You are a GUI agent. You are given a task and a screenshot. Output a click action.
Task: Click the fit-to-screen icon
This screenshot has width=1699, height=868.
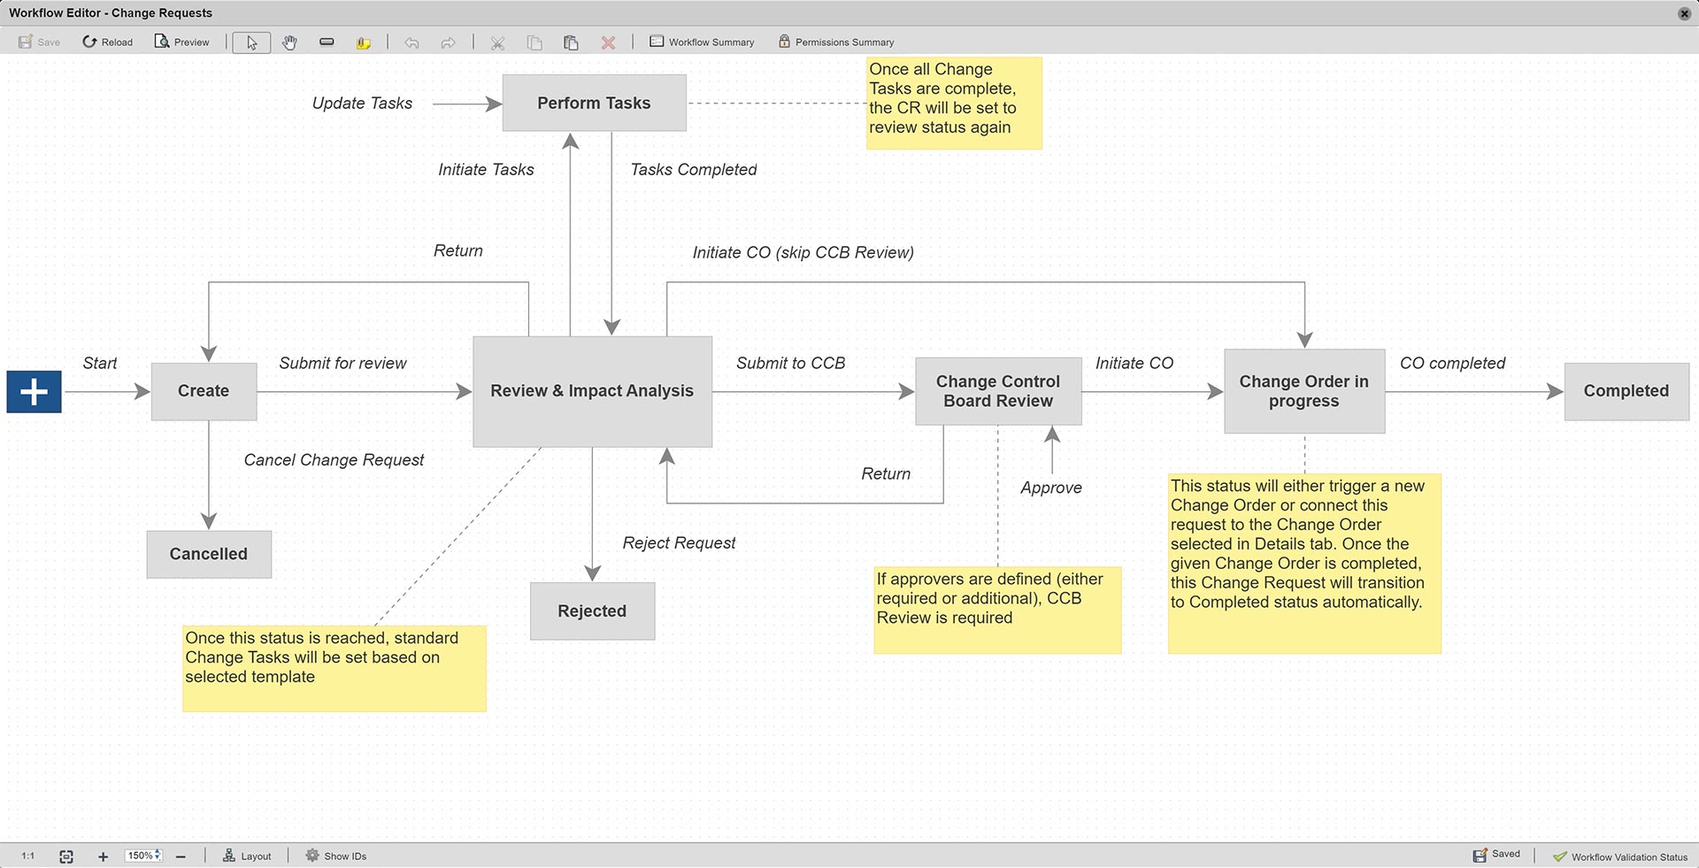click(x=66, y=856)
